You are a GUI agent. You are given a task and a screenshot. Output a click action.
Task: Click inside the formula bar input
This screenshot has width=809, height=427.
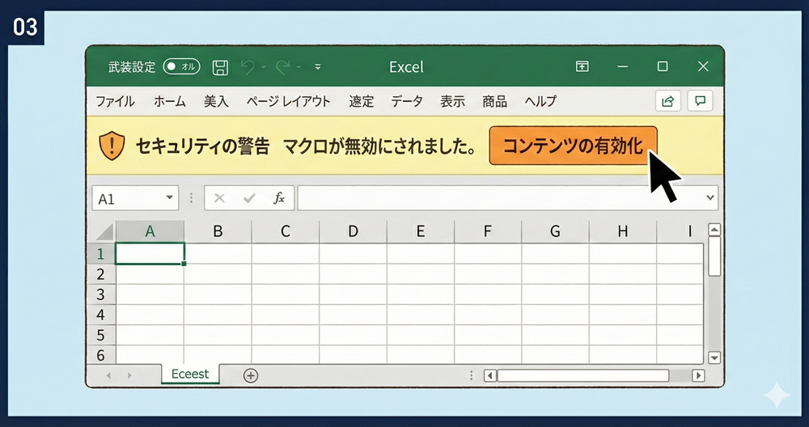click(502, 198)
